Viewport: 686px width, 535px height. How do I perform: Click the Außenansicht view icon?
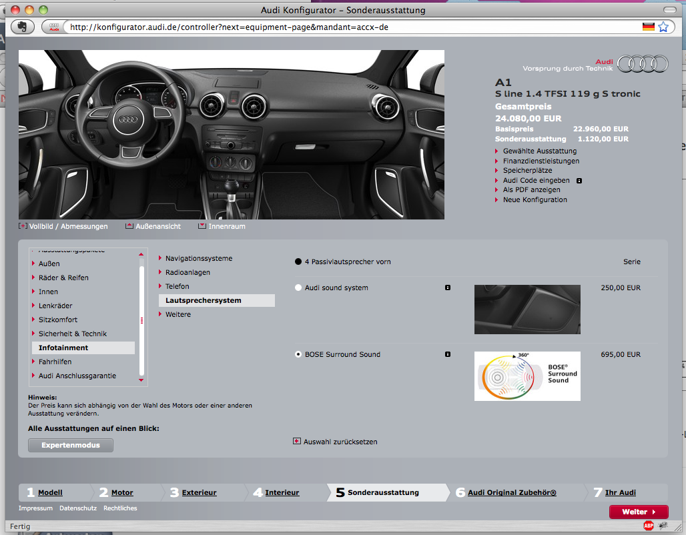(x=129, y=226)
